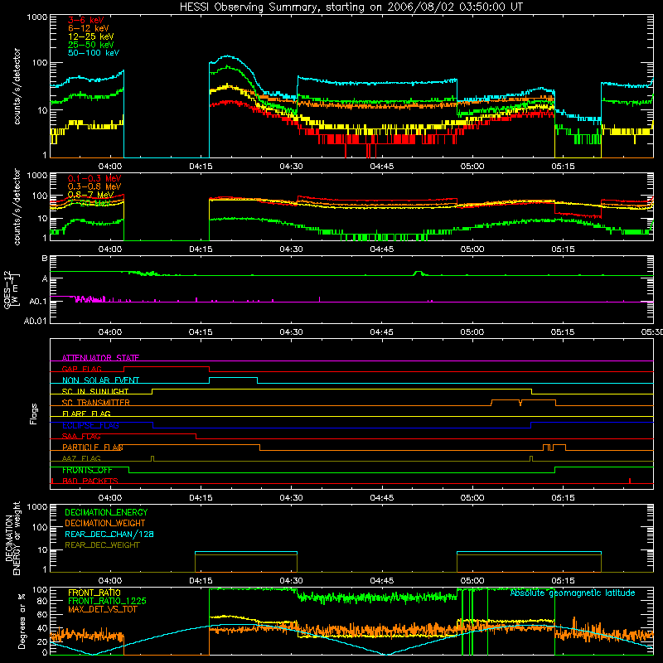Click the ATTENUATOR_STATE flag label
Viewport: 663px width, 663px height.
point(100,358)
